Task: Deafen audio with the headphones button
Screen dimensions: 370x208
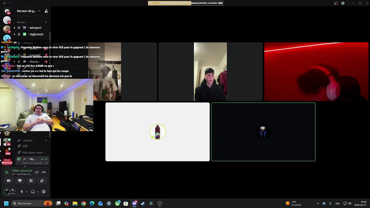Action: point(33,192)
